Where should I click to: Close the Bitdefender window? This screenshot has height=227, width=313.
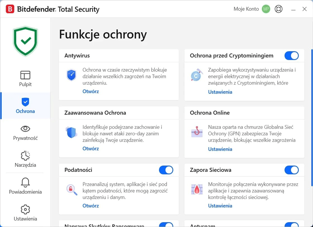(304, 9)
